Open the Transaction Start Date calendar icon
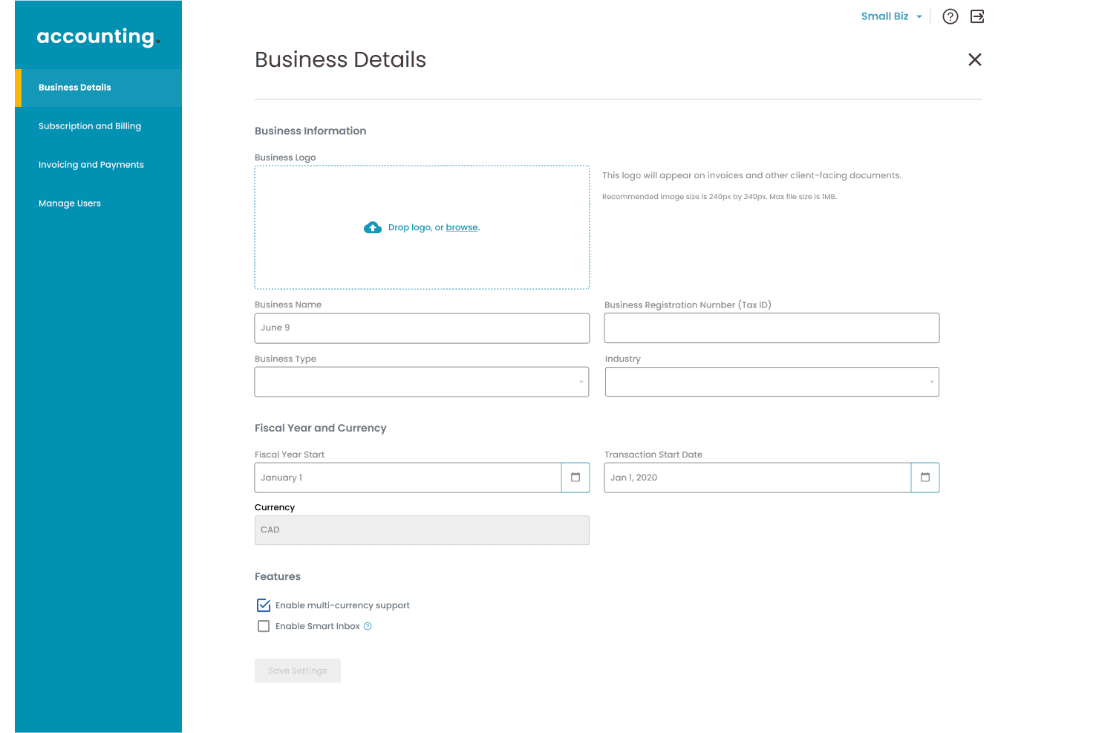The width and height of the screenshot is (1099, 733). [925, 478]
